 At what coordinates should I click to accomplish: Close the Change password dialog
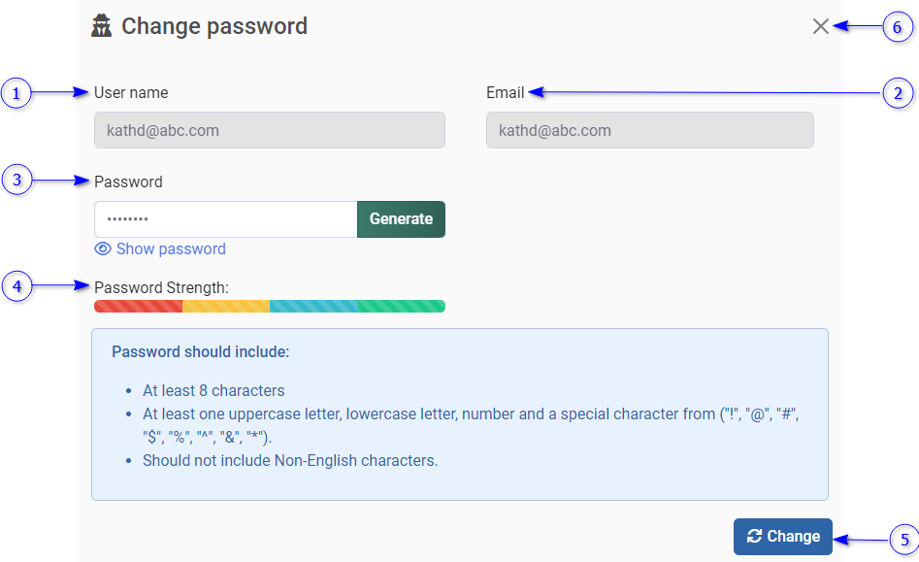point(821,26)
